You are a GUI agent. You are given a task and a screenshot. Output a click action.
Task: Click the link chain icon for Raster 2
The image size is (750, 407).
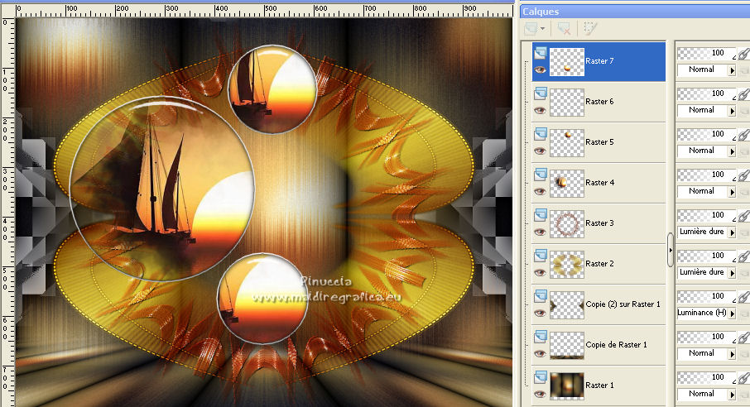(x=743, y=257)
